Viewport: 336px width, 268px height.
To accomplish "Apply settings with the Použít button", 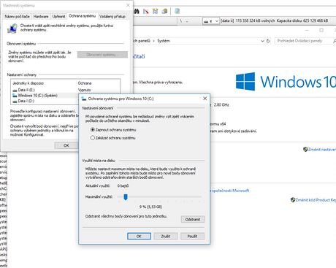I will point(192,236).
